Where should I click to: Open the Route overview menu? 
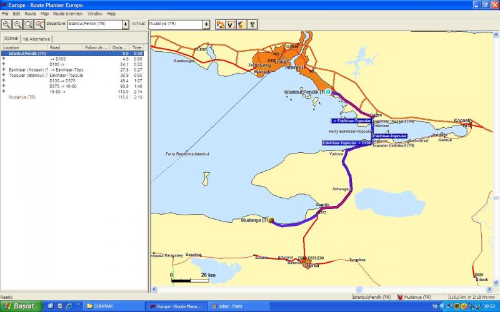[68, 14]
